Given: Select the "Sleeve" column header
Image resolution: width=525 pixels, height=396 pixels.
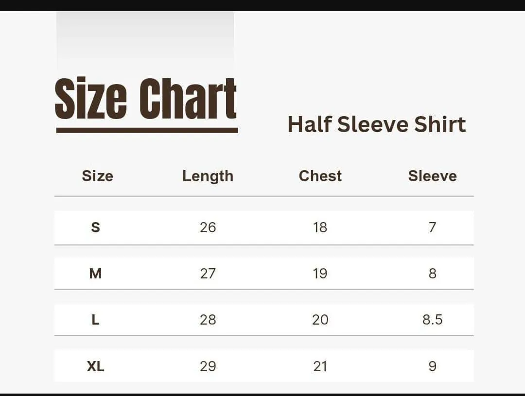Looking at the screenshot, I should pyautogui.click(x=432, y=176).
